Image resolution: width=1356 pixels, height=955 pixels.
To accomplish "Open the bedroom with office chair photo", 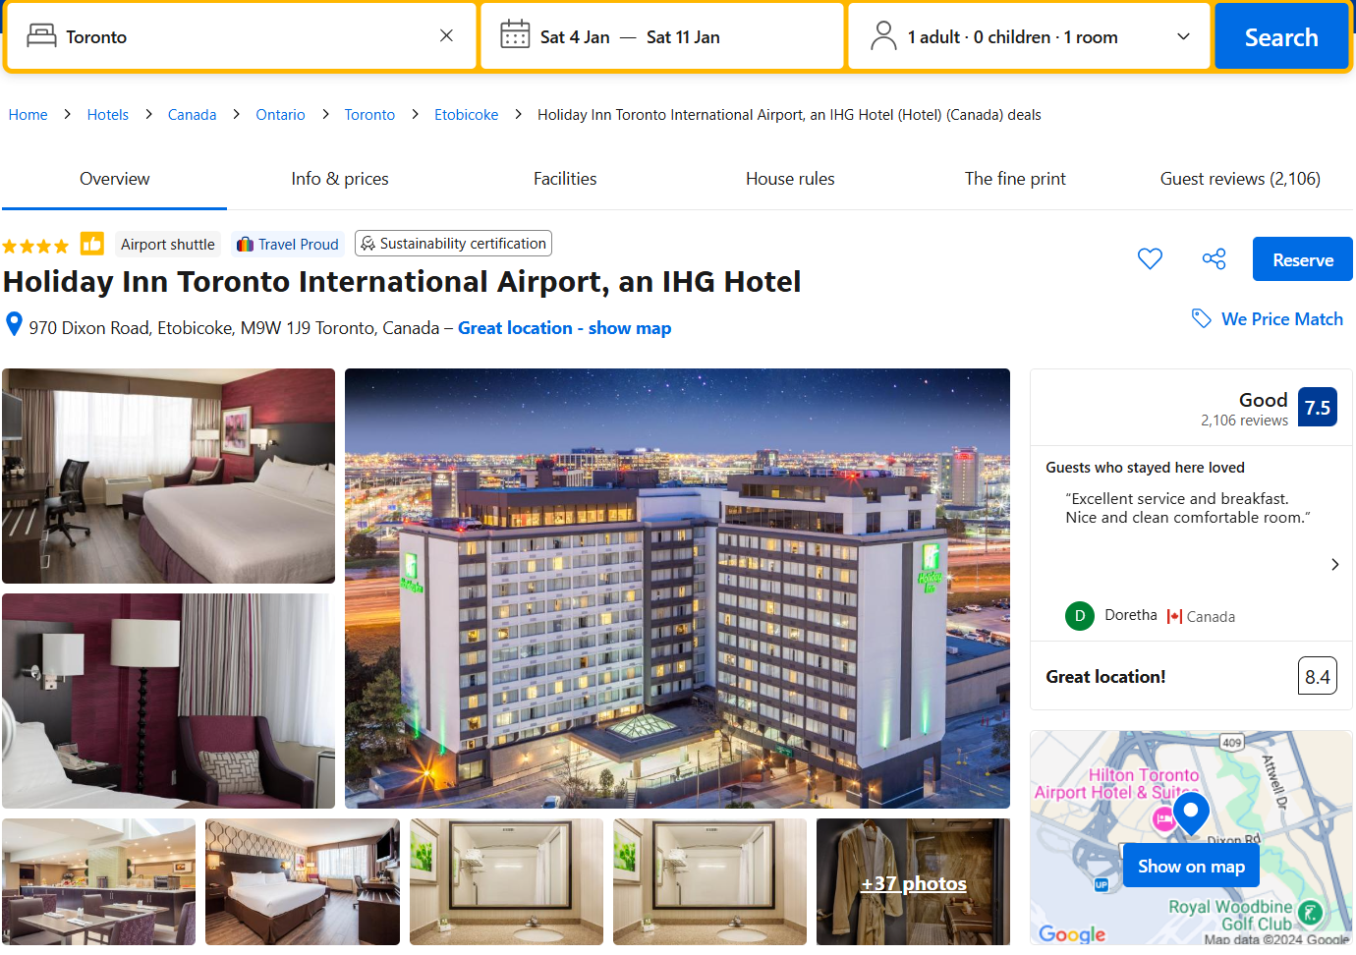I will pyautogui.click(x=168, y=476).
